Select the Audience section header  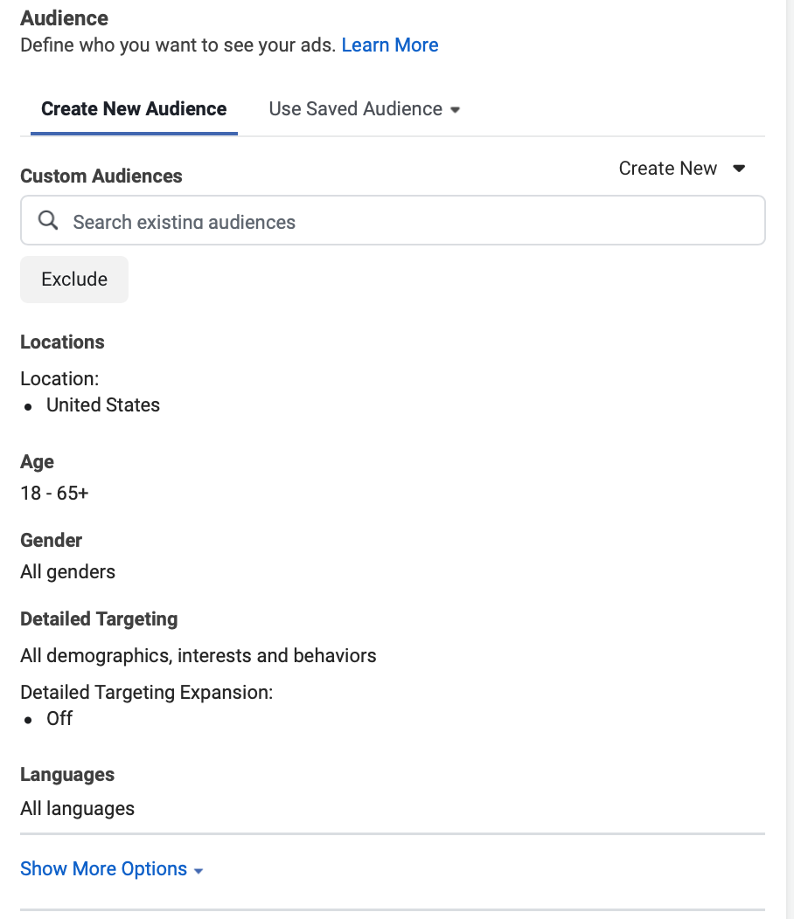tap(64, 17)
